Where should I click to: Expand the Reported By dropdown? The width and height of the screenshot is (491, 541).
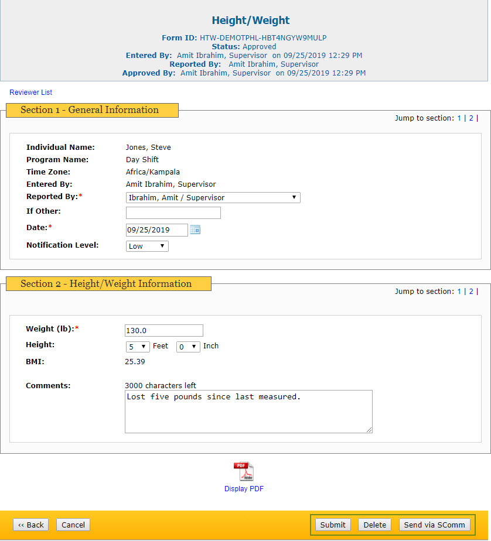[213, 198]
